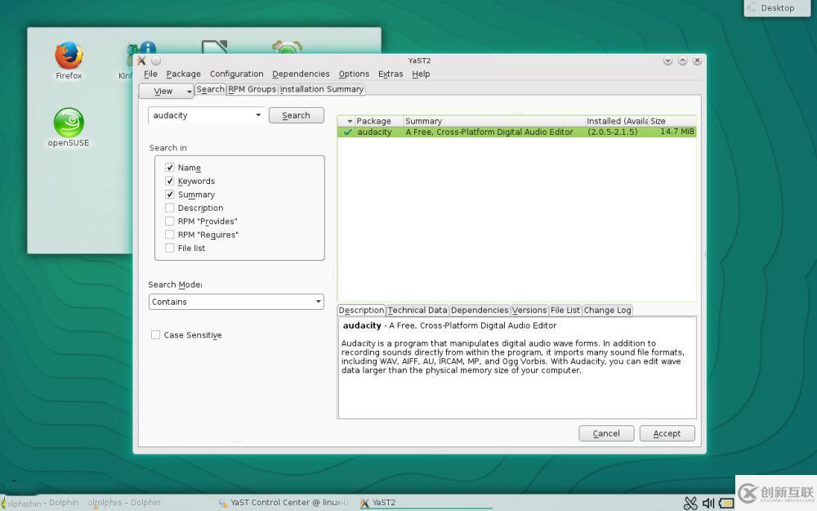817x511 pixels.
Task: Open the Versions tab
Action: tap(529, 310)
